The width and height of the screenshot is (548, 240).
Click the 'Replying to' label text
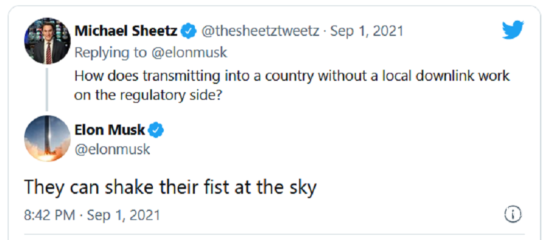click(111, 52)
